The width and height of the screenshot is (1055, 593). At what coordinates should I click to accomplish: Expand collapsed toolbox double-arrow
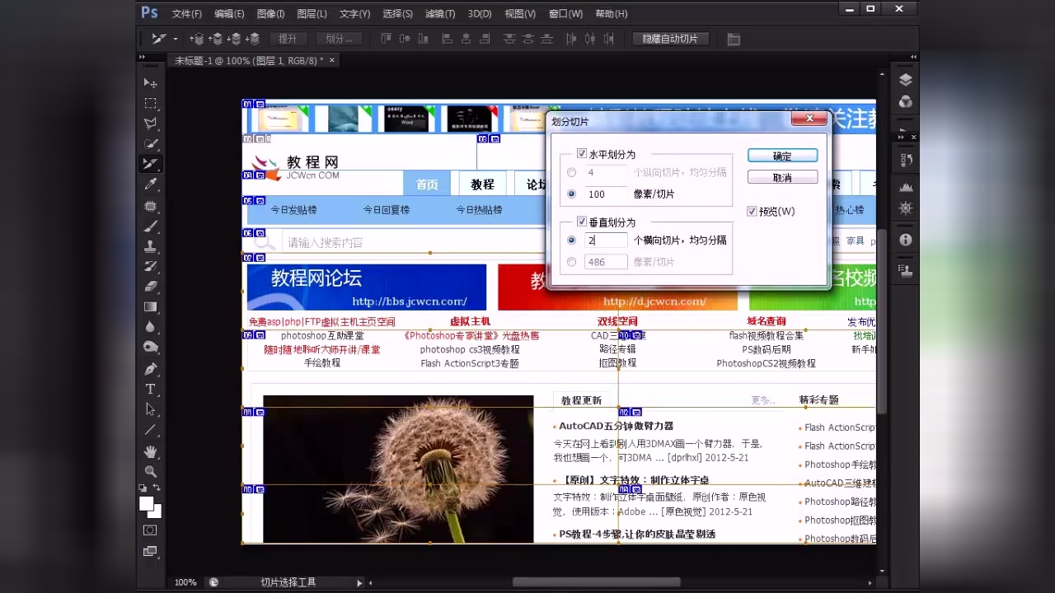(x=142, y=57)
